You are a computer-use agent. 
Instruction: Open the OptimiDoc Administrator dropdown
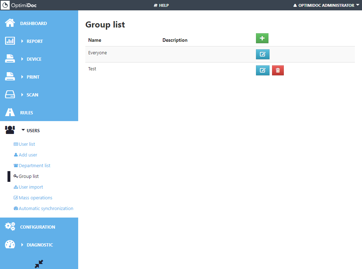tap(326, 5)
